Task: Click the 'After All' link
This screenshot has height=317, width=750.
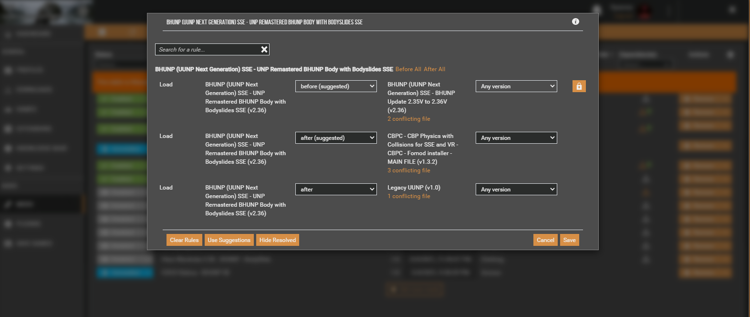Action: [x=435, y=69]
